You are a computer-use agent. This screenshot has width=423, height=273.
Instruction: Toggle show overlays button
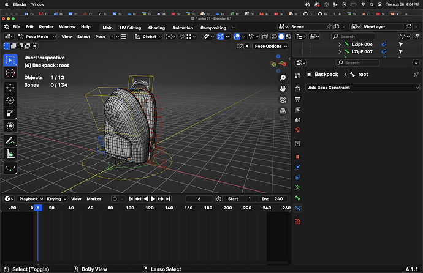(x=237, y=37)
